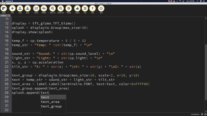Open the Wi-Fi status menu
Image resolution: width=207 pixels, height=116 pixels.
coord(180,1)
